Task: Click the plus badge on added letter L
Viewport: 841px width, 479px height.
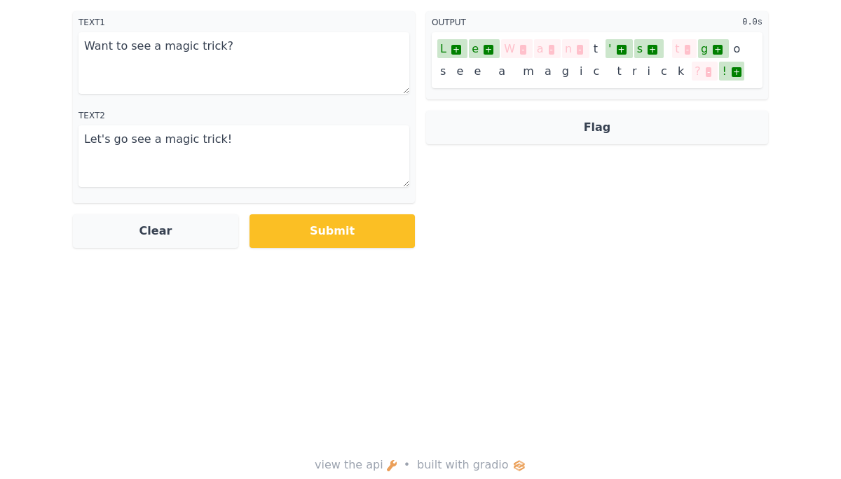Action: click(456, 50)
